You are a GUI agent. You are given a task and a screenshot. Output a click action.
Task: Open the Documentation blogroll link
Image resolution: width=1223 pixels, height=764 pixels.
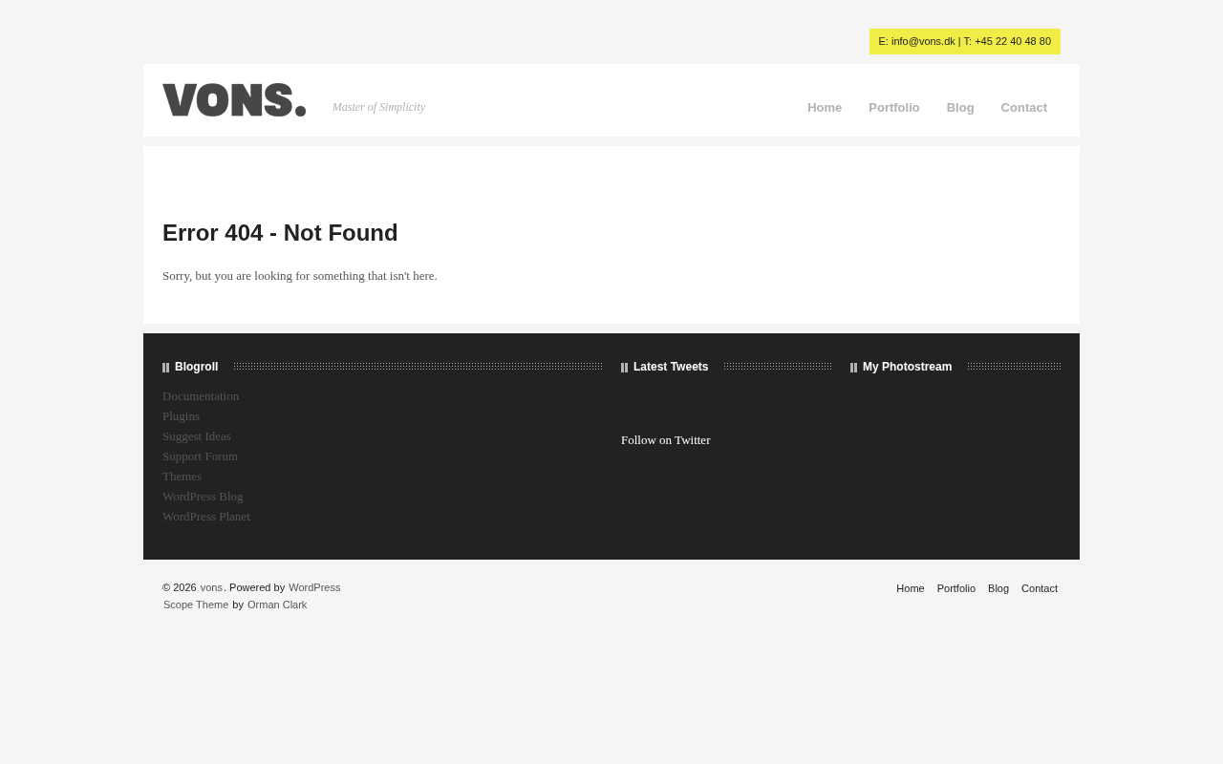tap(201, 396)
